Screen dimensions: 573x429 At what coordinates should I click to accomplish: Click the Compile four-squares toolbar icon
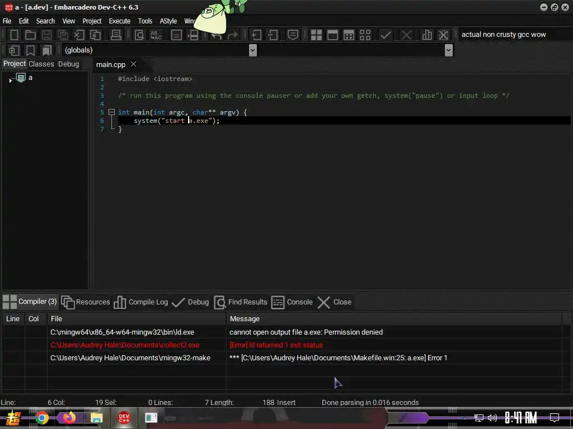coord(316,35)
